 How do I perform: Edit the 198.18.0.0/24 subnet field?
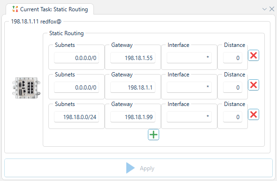pos(77,117)
